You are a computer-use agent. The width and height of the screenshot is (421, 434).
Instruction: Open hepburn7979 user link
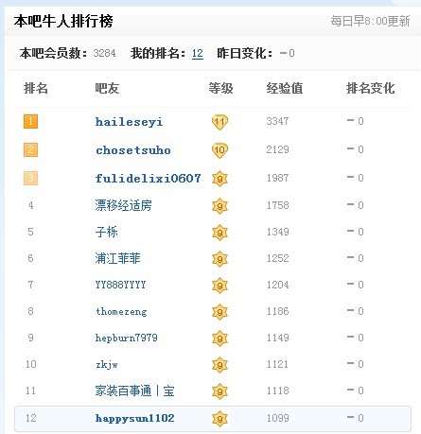126,338
